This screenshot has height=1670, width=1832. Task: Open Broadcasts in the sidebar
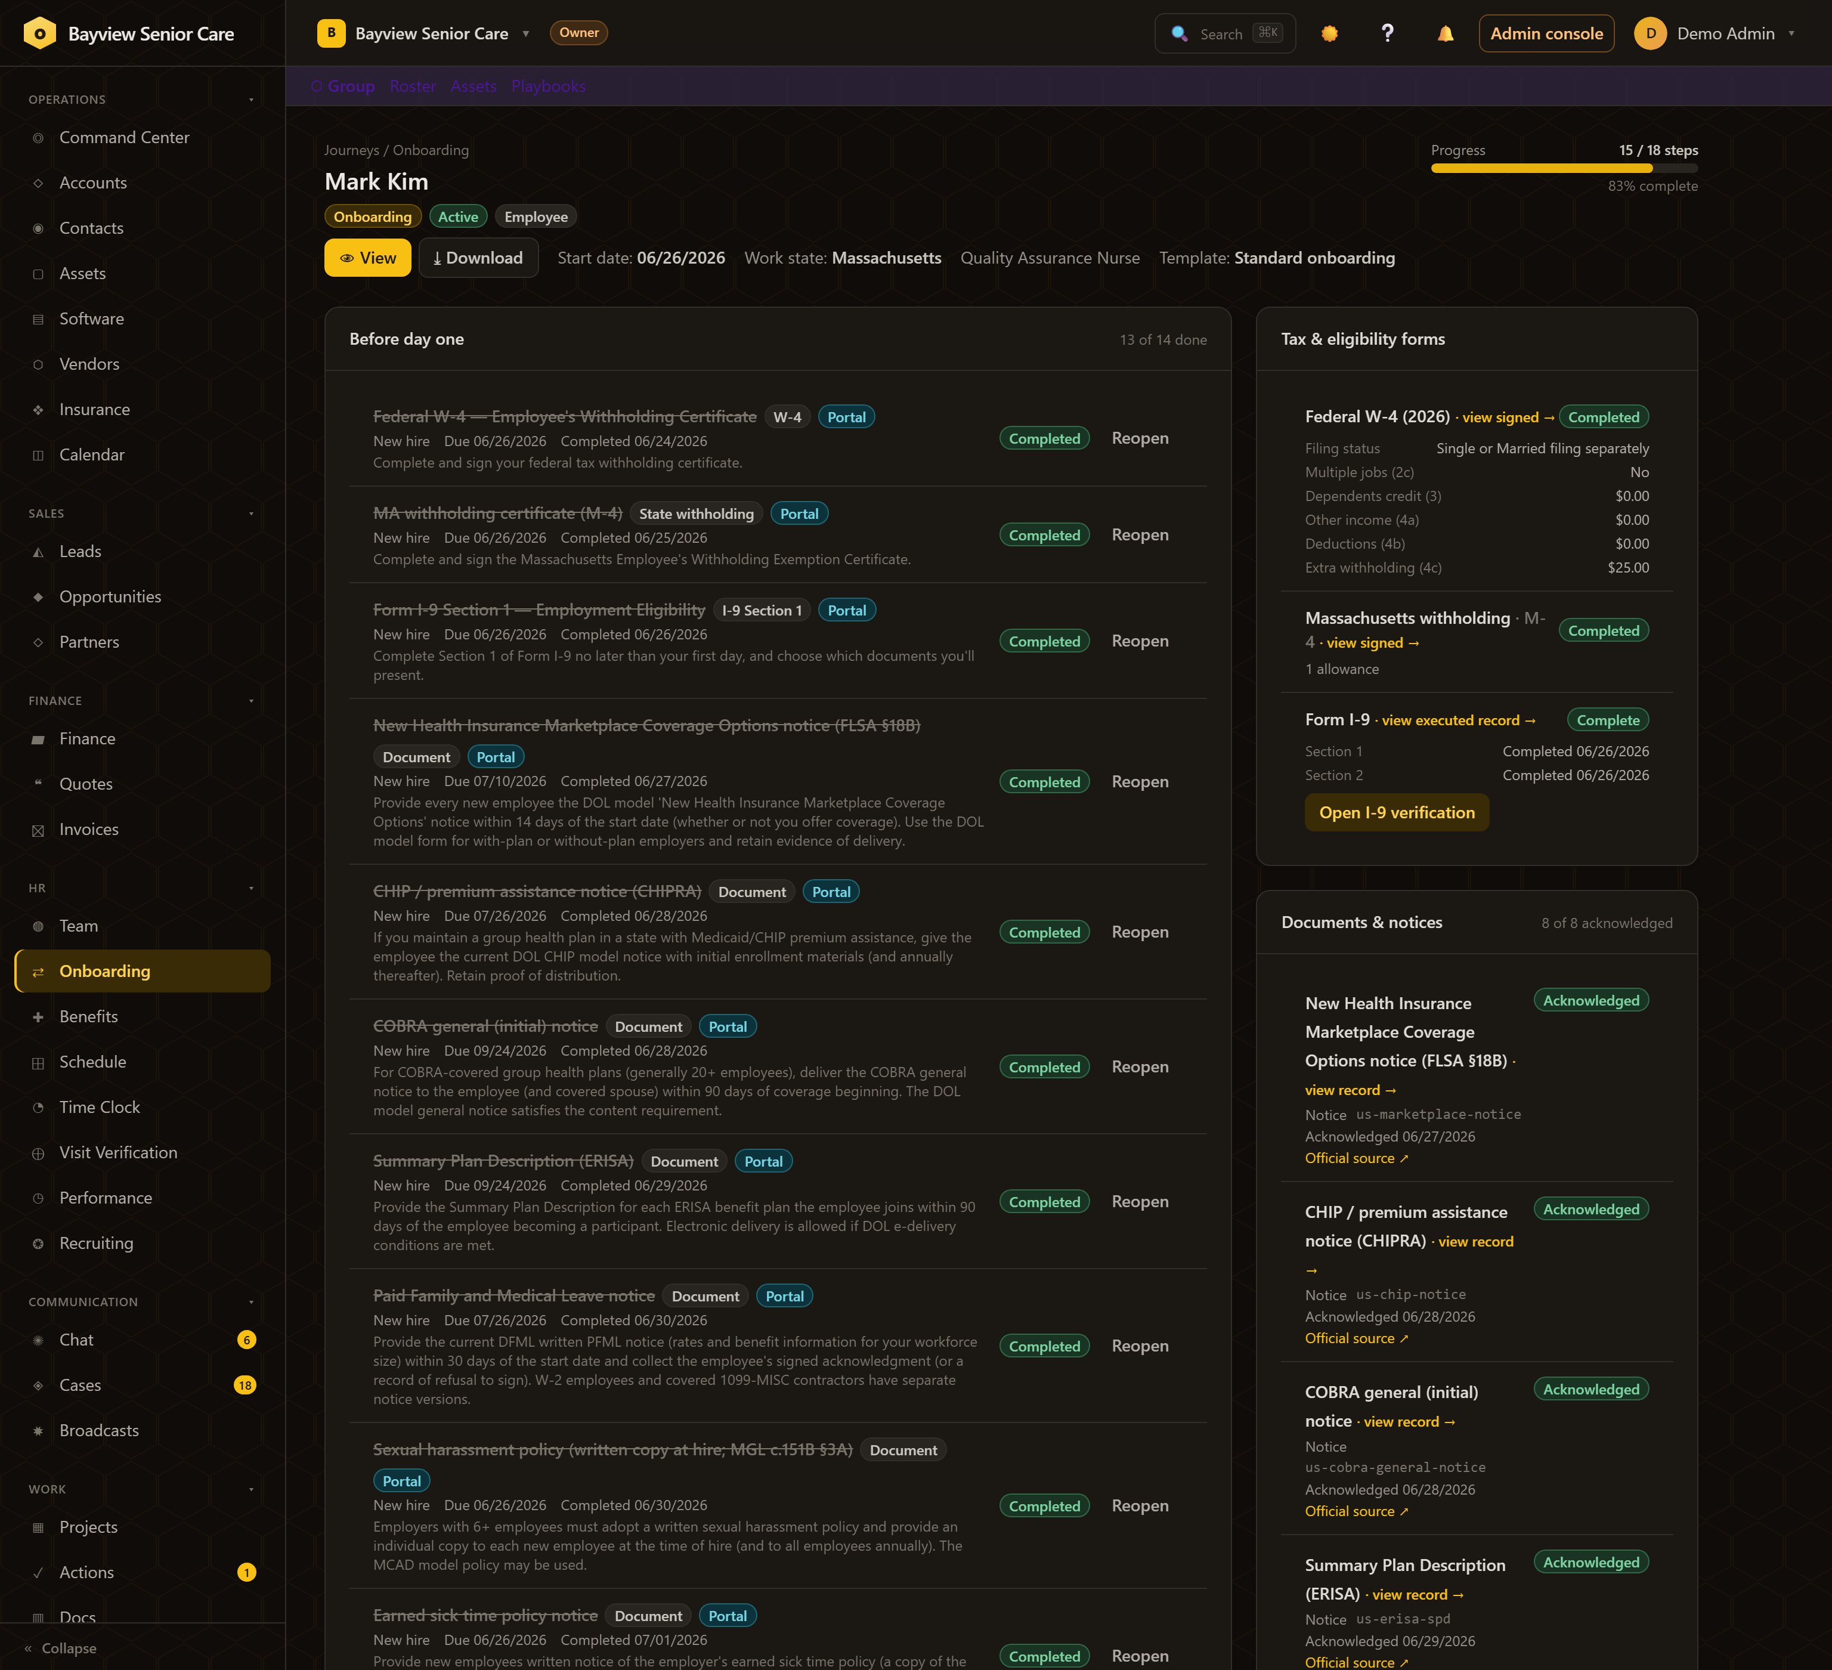(142, 1431)
